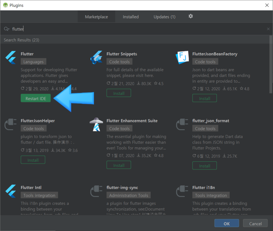273x231 pixels.
Task: Install the FlutterJsonBeanFactory plugin
Action: (204, 98)
